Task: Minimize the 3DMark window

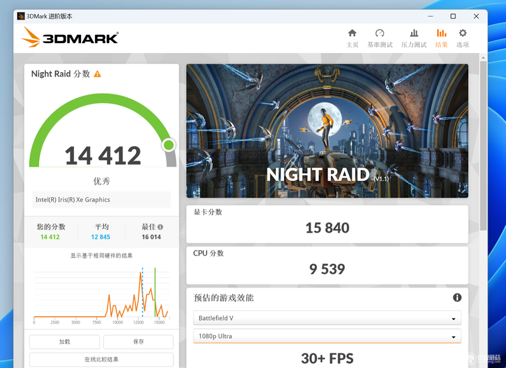Action: pyautogui.click(x=431, y=16)
